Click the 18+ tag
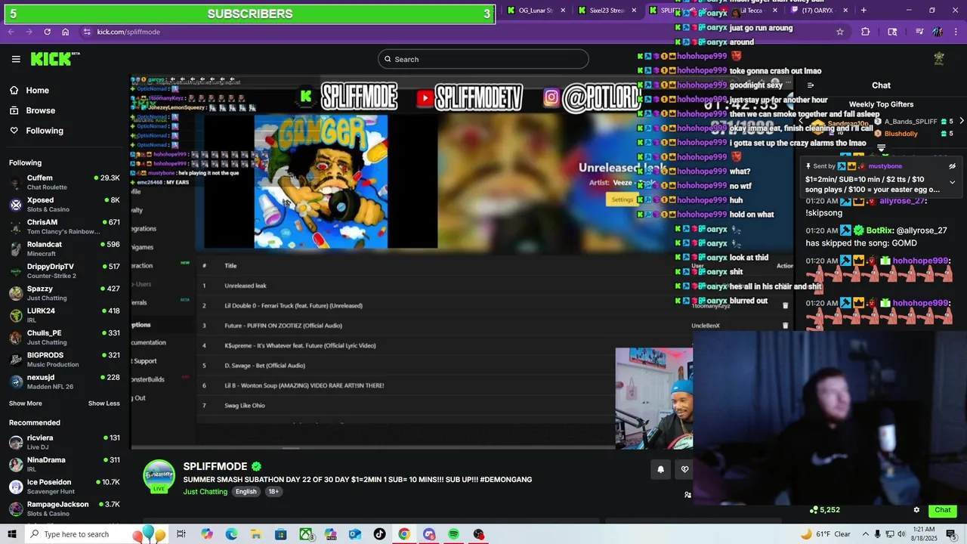The width and height of the screenshot is (967, 544). click(273, 491)
